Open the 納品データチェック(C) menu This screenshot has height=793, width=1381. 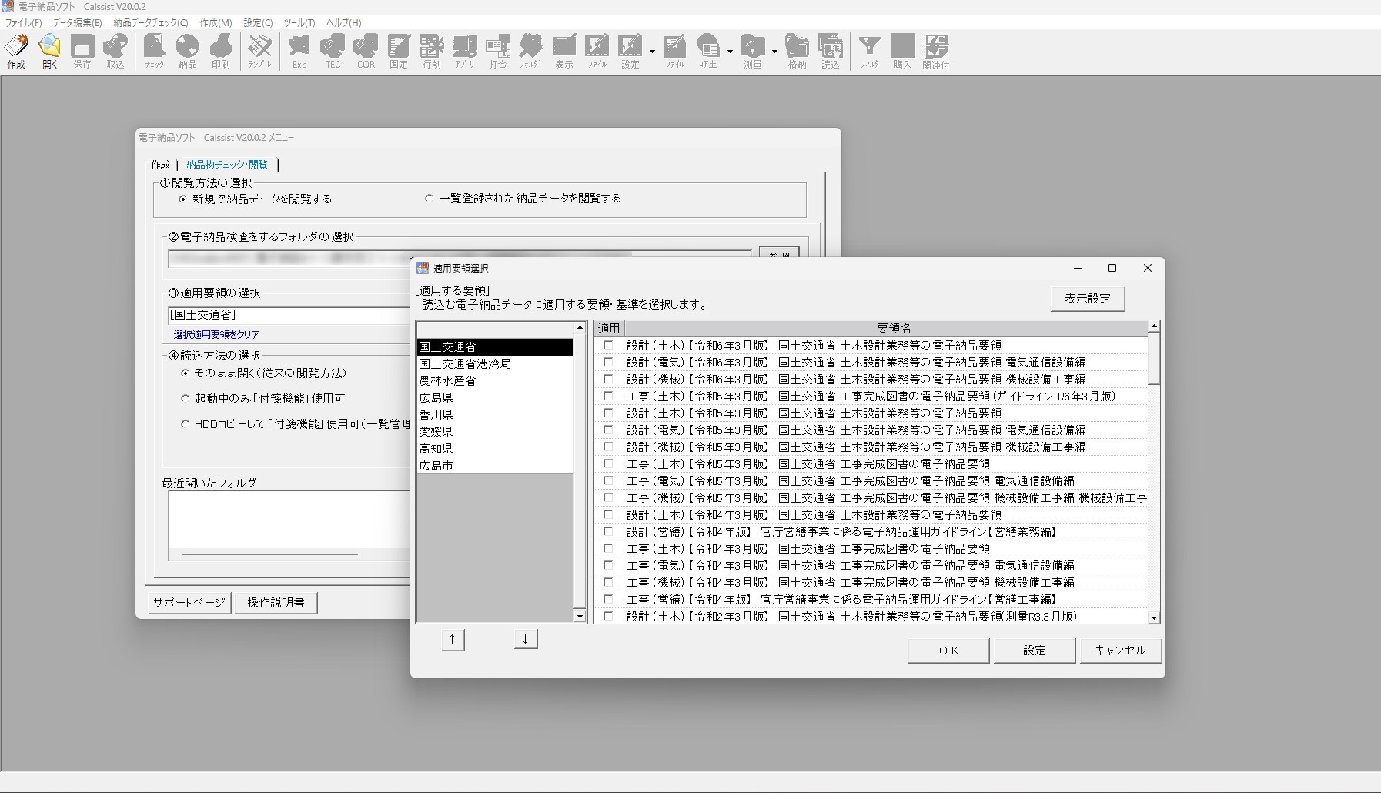pos(150,23)
